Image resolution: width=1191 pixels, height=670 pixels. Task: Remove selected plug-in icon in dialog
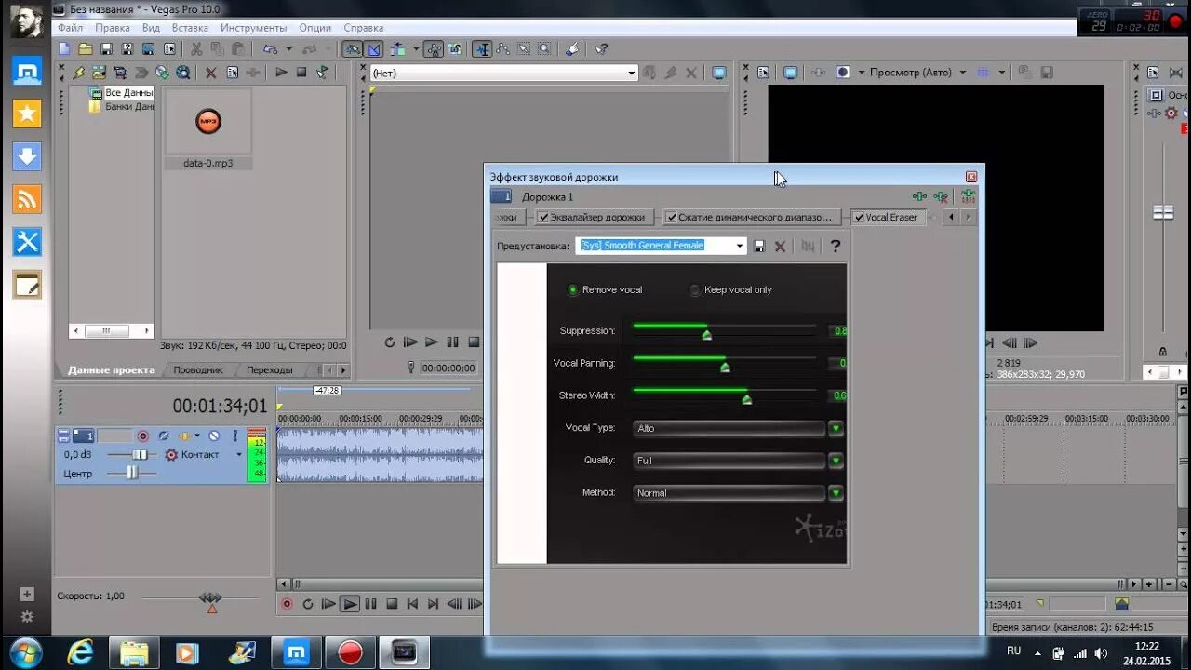pos(942,196)
